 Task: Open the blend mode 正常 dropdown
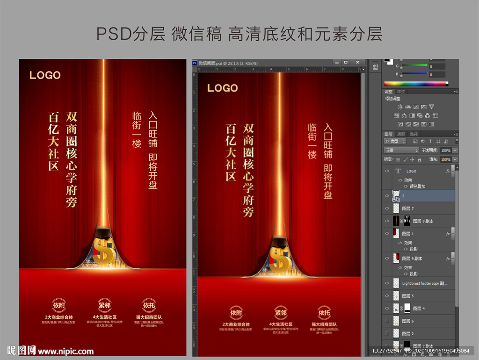(401, 151)
